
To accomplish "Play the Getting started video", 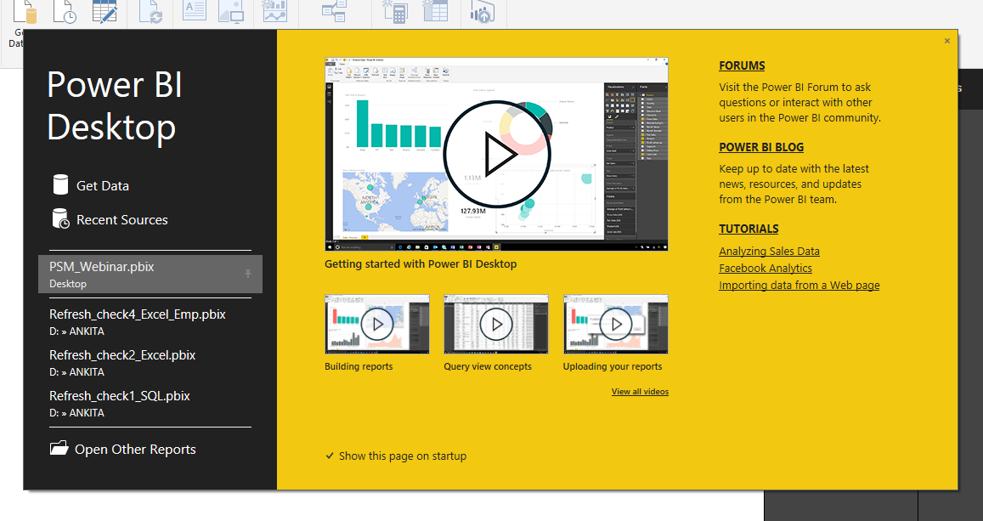I will coord(496,154).
